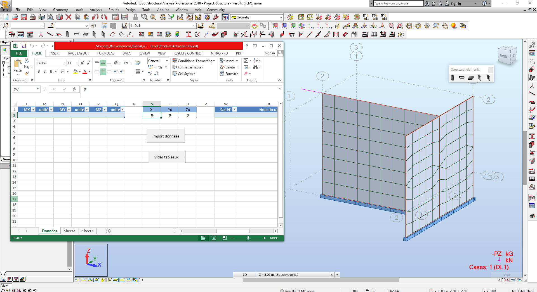Screen dimensions: 537x292
Task: Click the lock icon in Robot toolbar
Action: (x=135, y=17)
